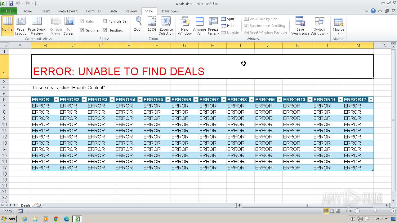
Task: Uncheck the Headings checkbox
Action: (x=105, y=30)
